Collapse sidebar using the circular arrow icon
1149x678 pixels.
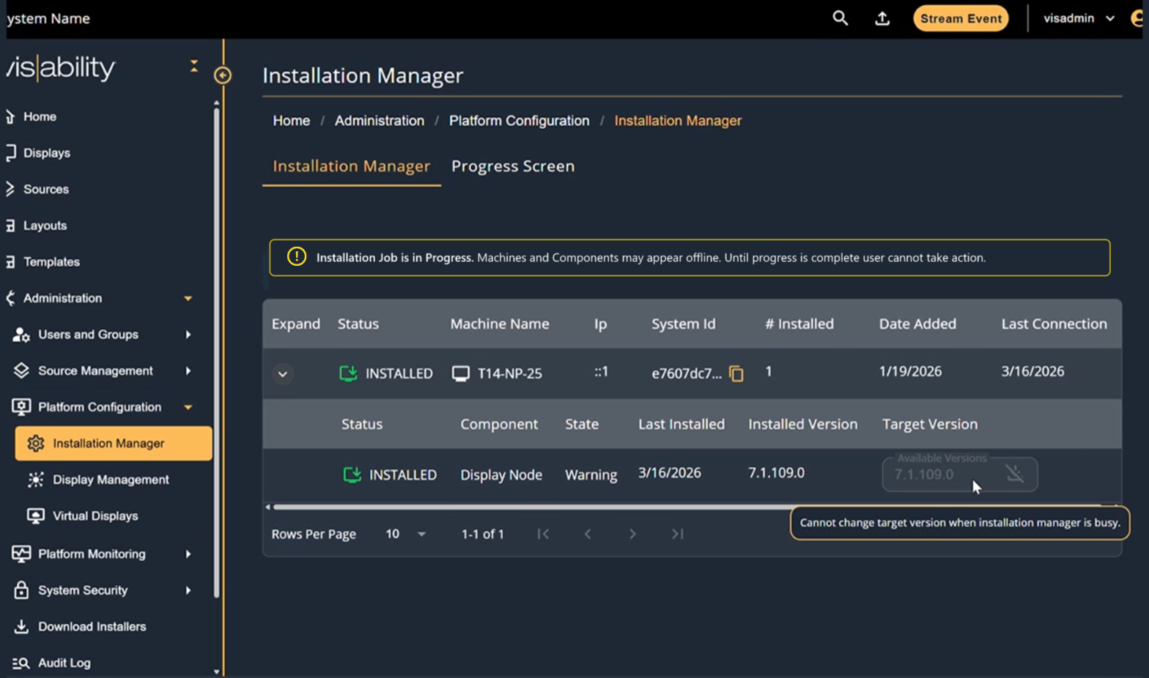[223, 75]
